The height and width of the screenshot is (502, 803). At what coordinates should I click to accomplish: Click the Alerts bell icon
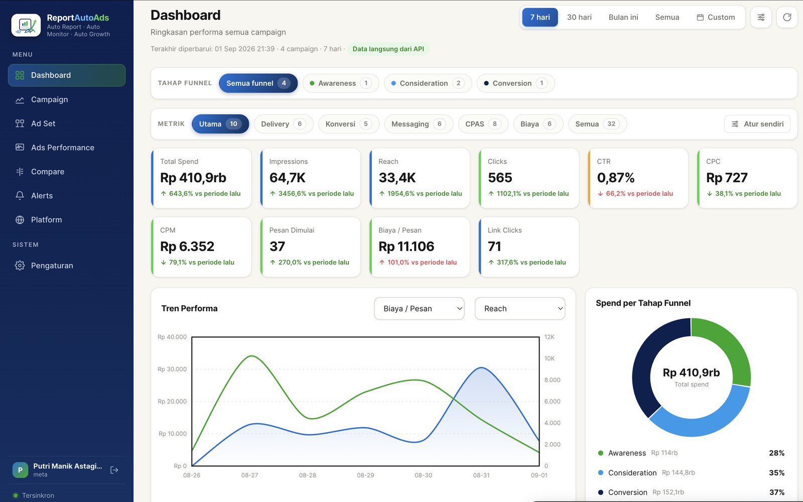click(20, 196)
